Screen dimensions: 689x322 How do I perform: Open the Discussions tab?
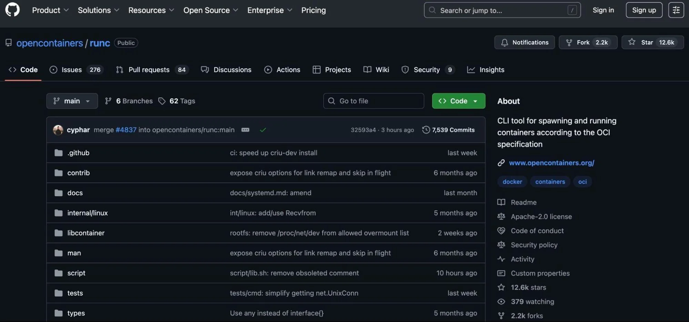pos(226,70)
